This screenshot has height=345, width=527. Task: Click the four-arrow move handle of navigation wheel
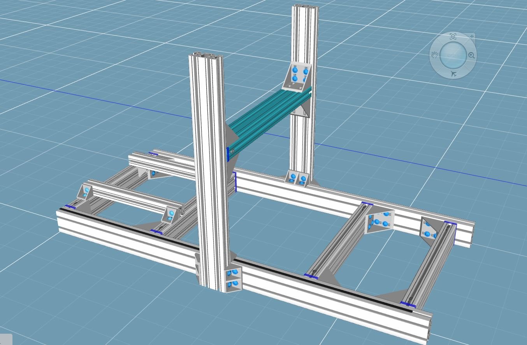tap(472, 37)
